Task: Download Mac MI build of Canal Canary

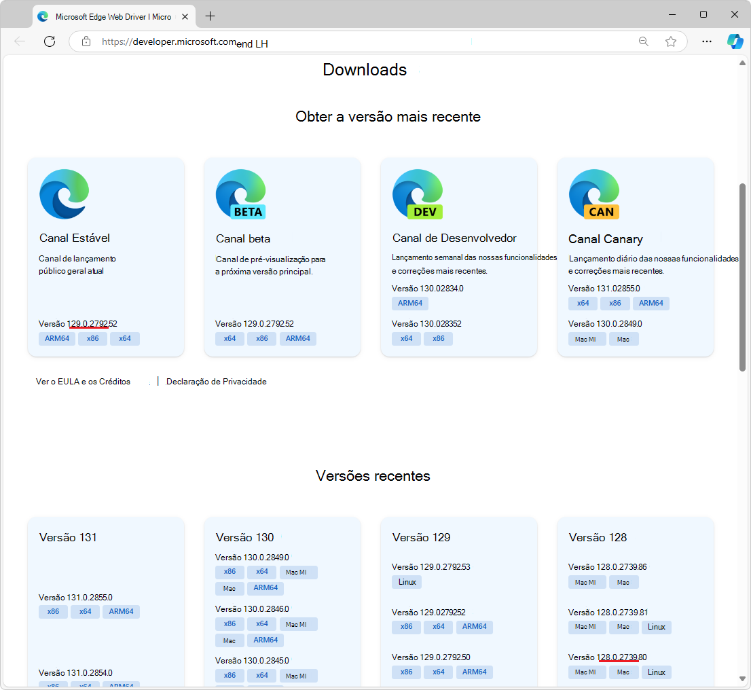Action: (x=587, y=338)
